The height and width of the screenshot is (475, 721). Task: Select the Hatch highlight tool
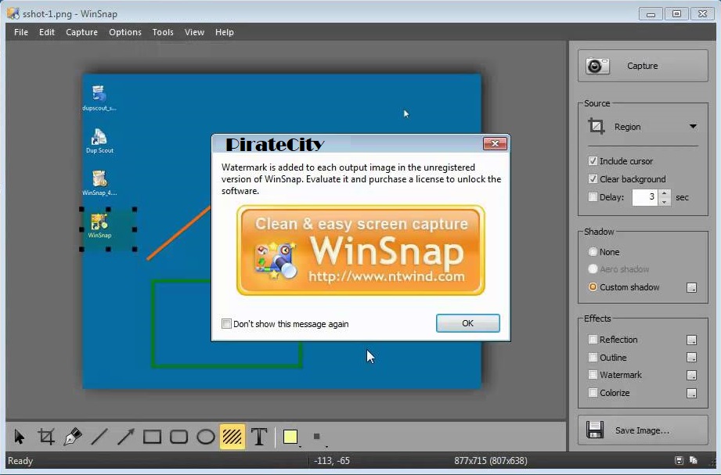(x=233, y=437)
